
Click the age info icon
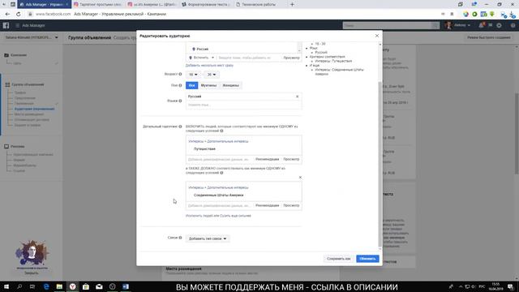coord(180,74)
